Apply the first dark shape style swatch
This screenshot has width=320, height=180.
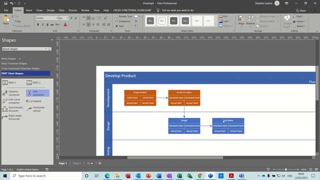click(150, 20)
